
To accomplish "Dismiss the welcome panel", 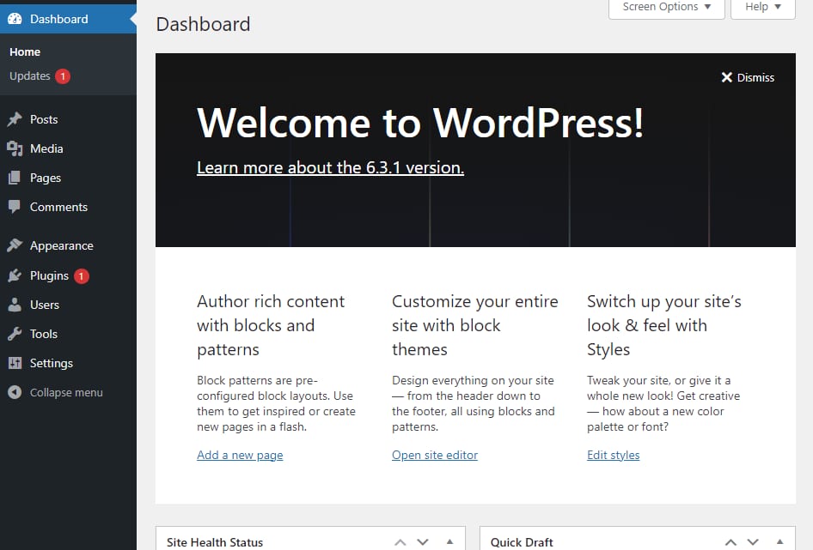I will [748, 77].
